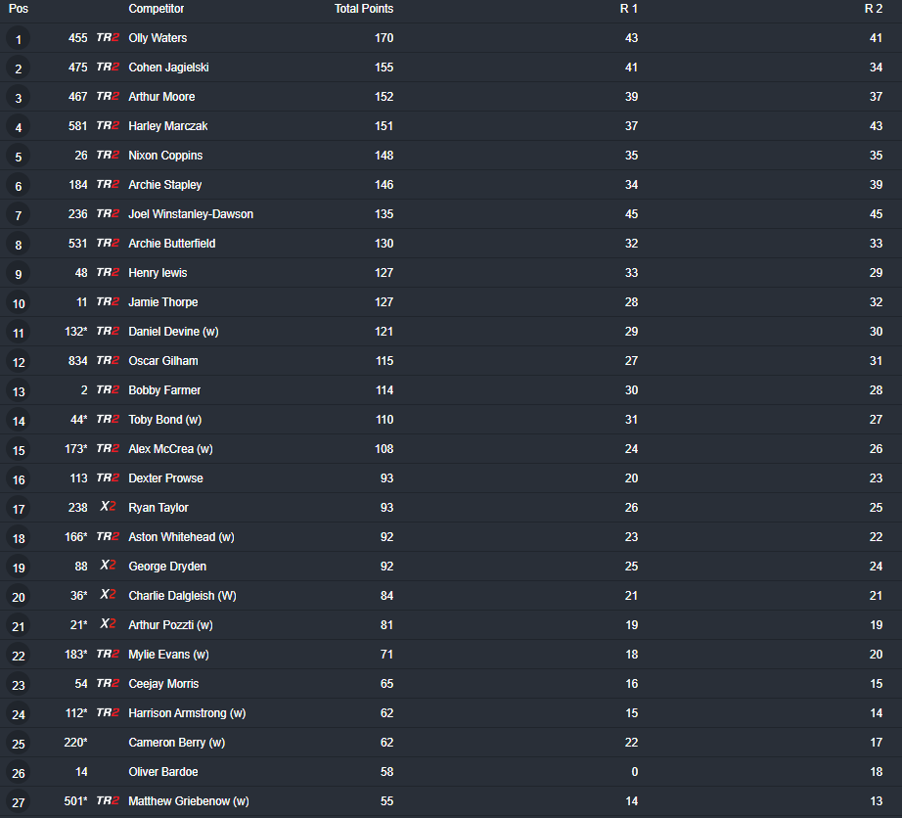Click position badge number 1

19,39
